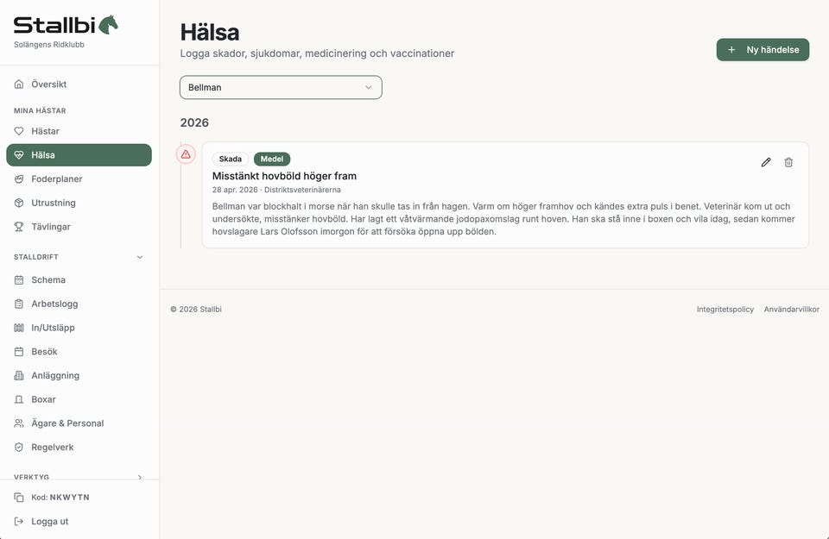Navigate to Schema page
This screenshot has height=539, width=829.
[x=48, y=280]
